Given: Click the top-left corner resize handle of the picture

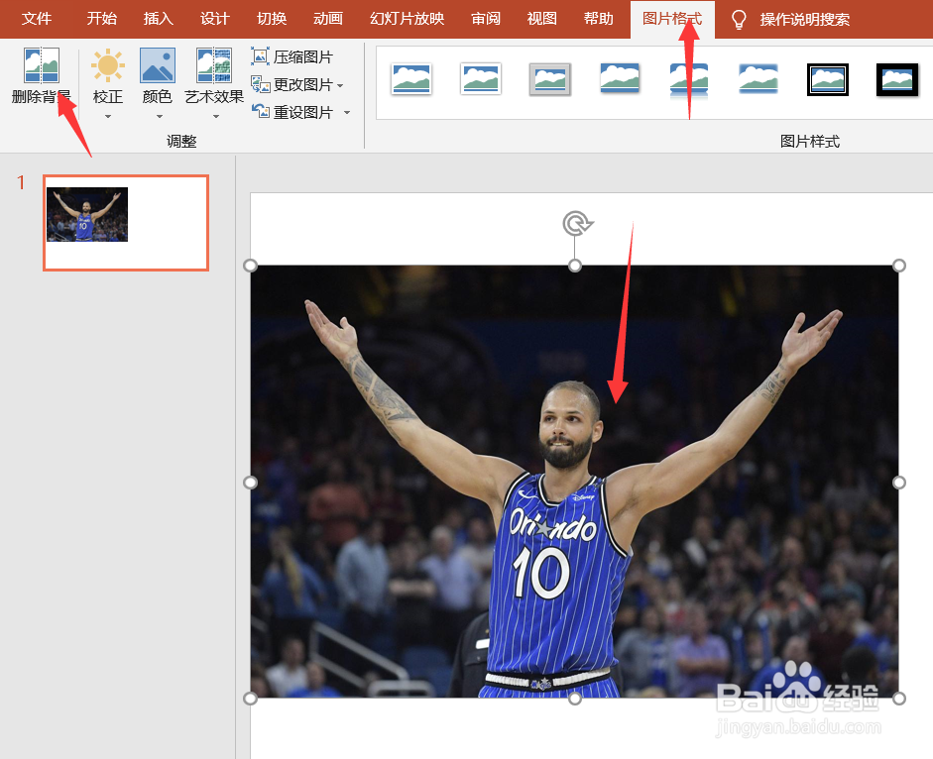Looking at the screenshot, I should coord(251,266).
